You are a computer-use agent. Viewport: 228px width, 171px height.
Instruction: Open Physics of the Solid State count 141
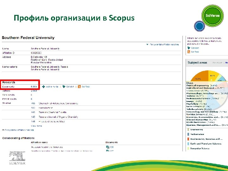click(x=33, y=121)
